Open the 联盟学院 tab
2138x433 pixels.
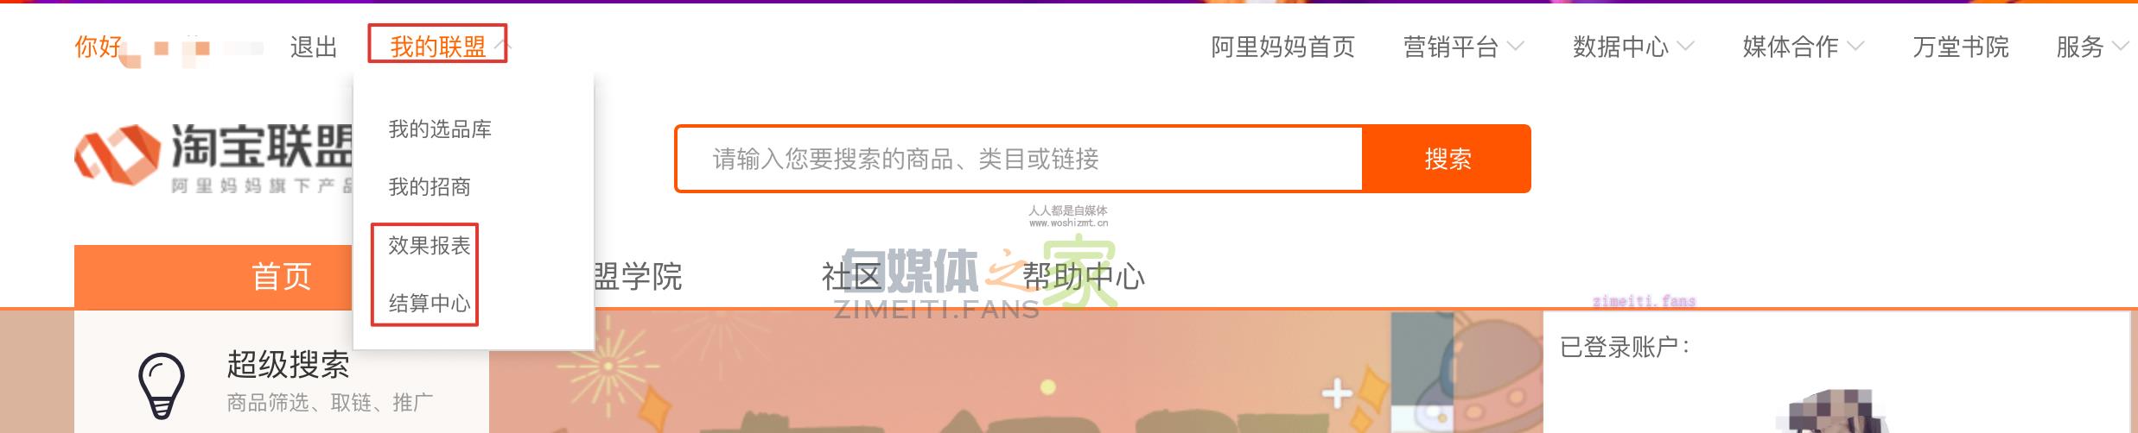pyautogui.click(x=638, y=277)
